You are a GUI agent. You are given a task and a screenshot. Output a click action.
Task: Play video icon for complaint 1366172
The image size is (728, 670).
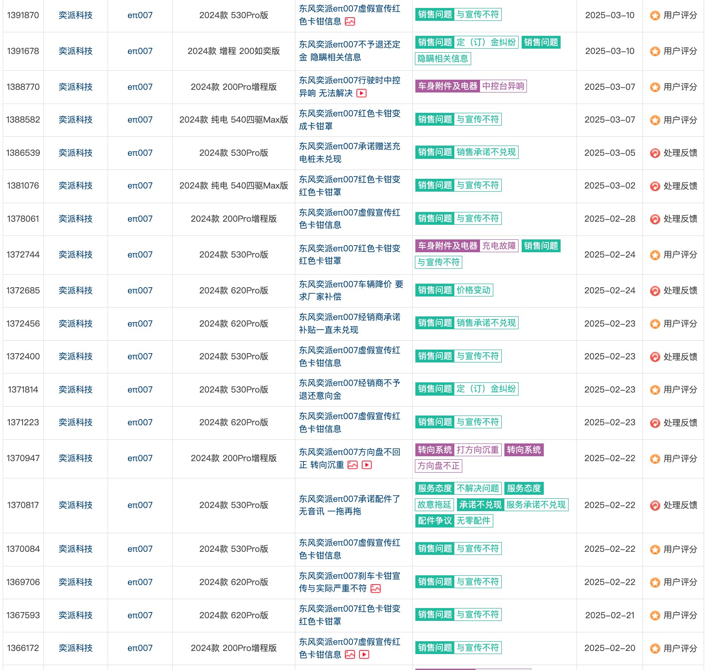[x=364, y=655]
